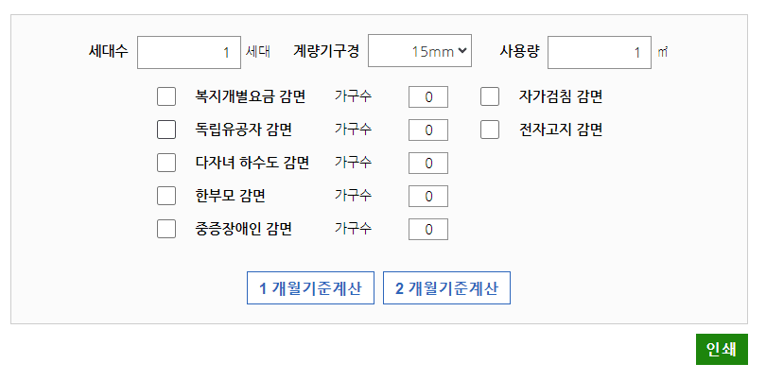Focus the 중증장애인 감면 가구수 field

pyautogui.click(x=427, y=229)
